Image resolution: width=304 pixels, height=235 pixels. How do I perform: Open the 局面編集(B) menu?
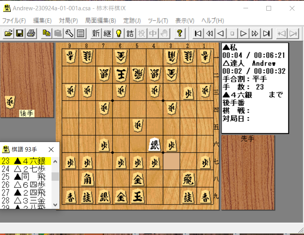tap(100, 21)
